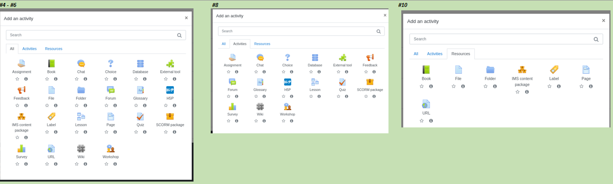Star Chat as favourite in All tab dialog
The image size is (613, 184).
(76, 79)
